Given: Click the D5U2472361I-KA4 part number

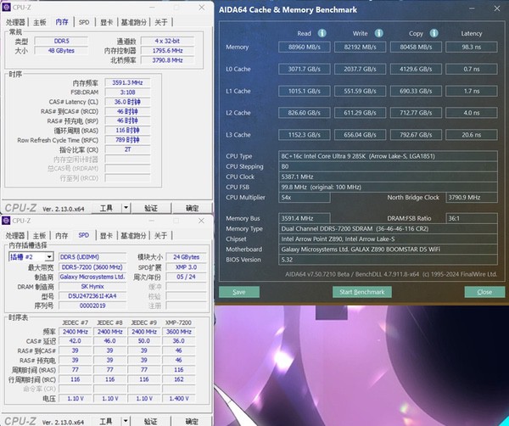Looking at the screenshot, I should 92,296.
